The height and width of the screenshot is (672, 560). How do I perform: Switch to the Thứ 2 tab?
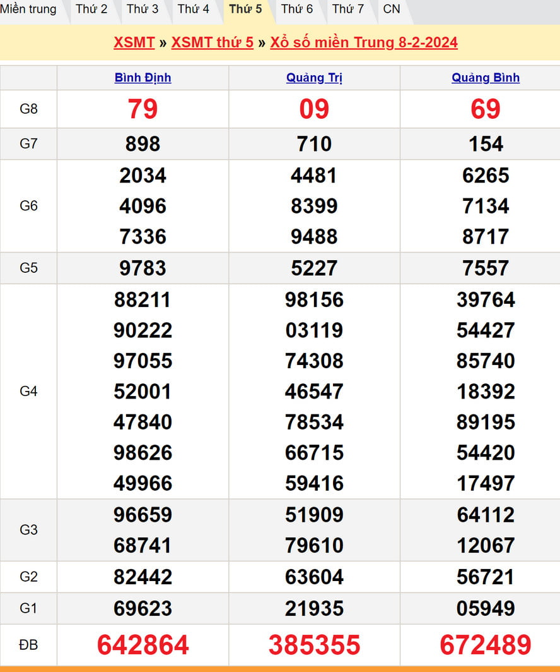click(x=91, y=9)
